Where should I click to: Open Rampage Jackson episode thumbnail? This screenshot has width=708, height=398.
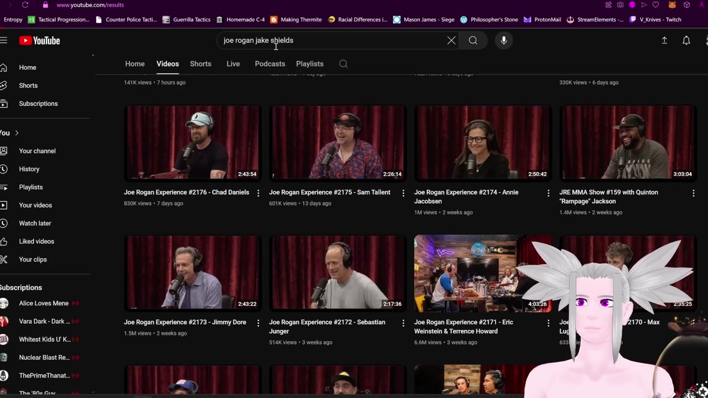pos(628,143)
